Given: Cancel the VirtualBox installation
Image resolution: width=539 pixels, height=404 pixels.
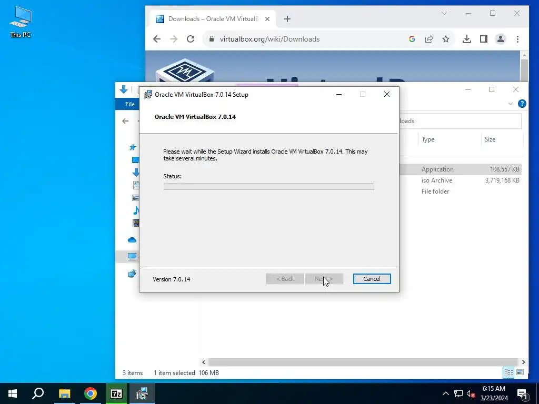Looking at the screenshot, I should point(372,279).
